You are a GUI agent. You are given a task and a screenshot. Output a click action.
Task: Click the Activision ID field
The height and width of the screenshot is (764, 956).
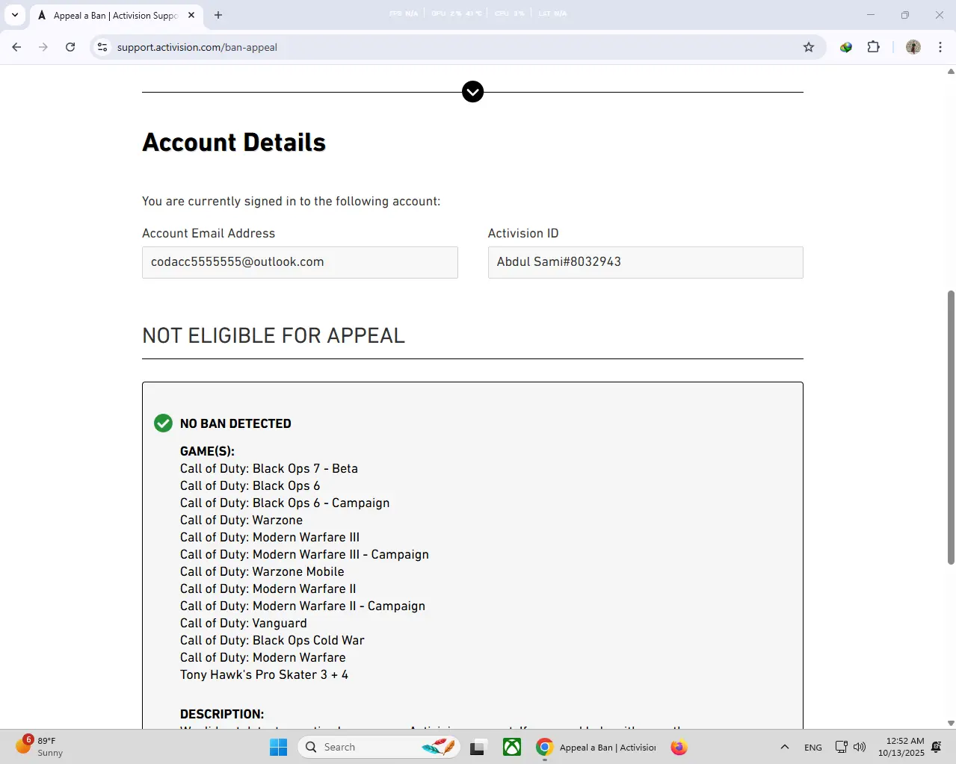[x=645, y=262]
